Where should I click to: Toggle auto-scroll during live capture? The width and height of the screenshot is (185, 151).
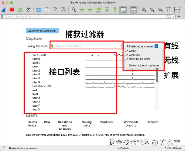(123, 10)
